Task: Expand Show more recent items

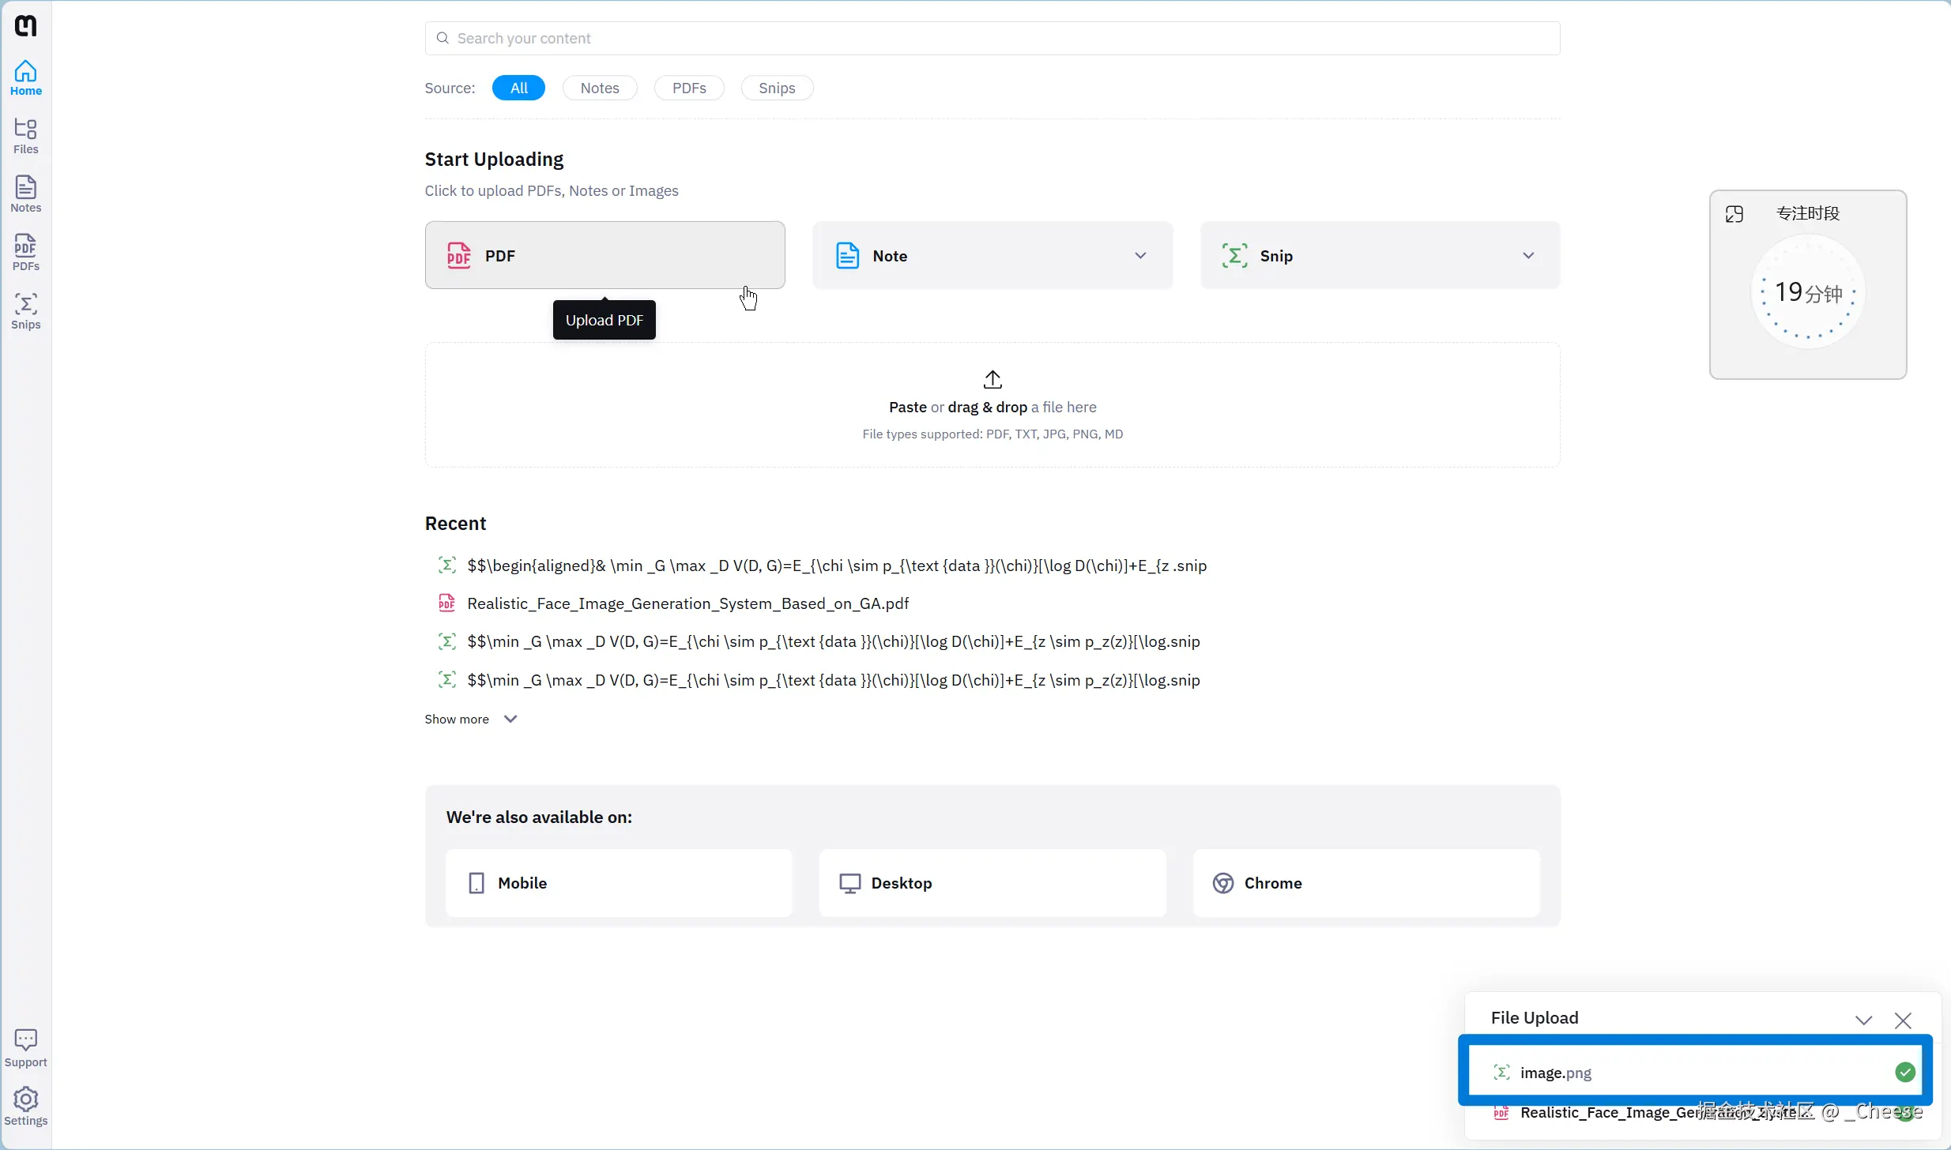Action: coord(470,719)
